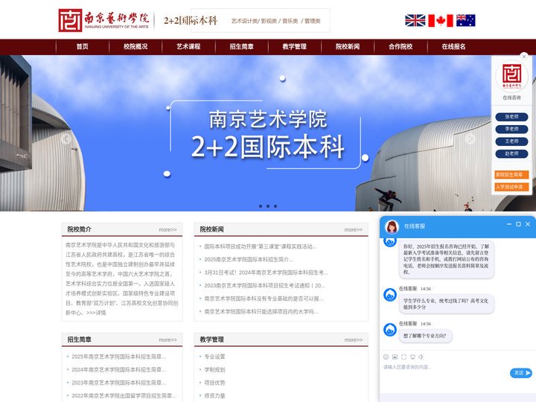Click the customer service avatar in chat header
This screenshot has height=402, width=536.
(x=392, y=226)
